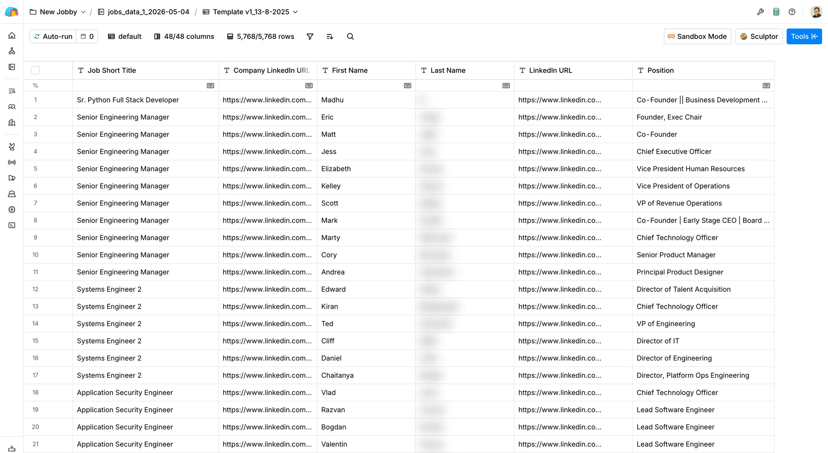Image resolution: width=828 pixels, height=453 pixels.
Task: Open the filter funnel icon
Action: (310, 37)
